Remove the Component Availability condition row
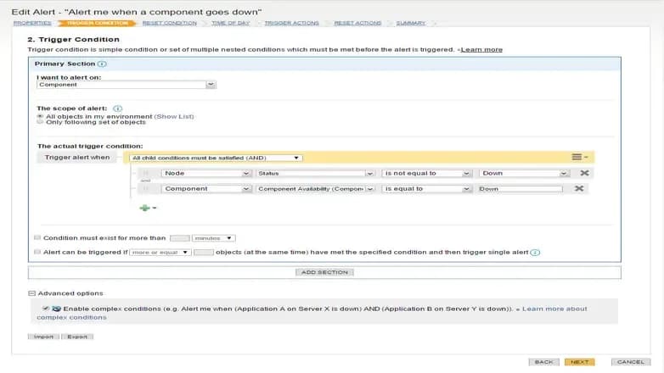Viewport: 664px width, 373px height. pos(579,188)
